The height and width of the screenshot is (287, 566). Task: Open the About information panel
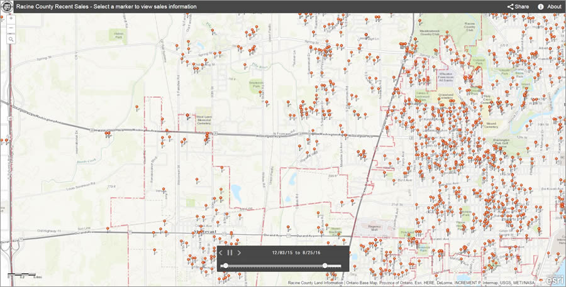pyautogui.click(x=550, y=6)
